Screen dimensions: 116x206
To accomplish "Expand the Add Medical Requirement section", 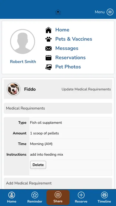I will [x=58, y=183].
